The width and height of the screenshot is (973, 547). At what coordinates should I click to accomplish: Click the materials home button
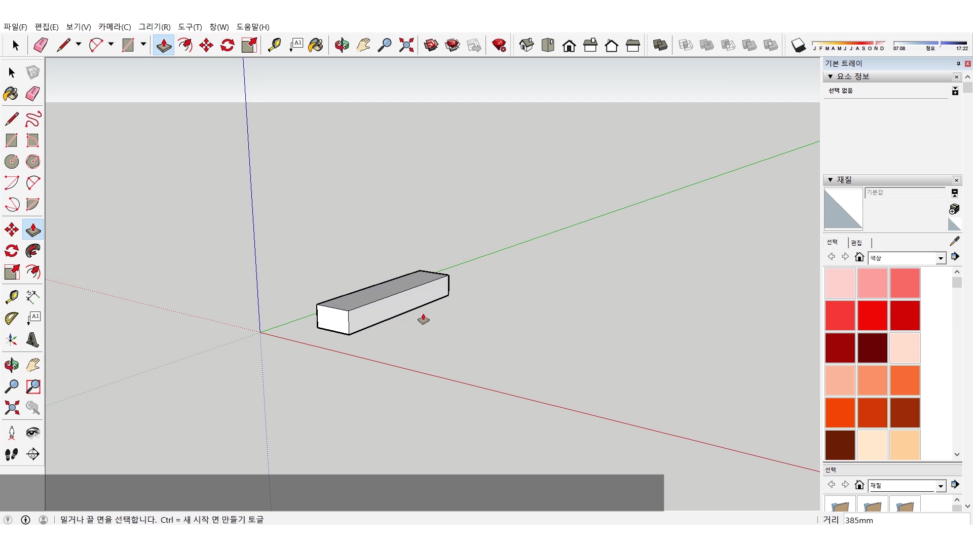(859, 257)
